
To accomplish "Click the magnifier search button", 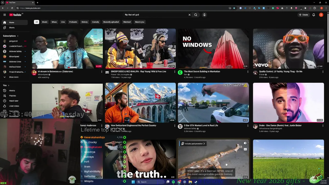I will pos(196,15).
